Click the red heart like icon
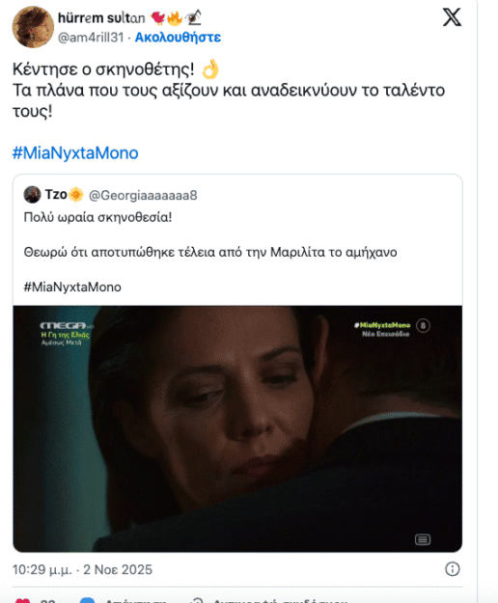 (x=22, y=600)
